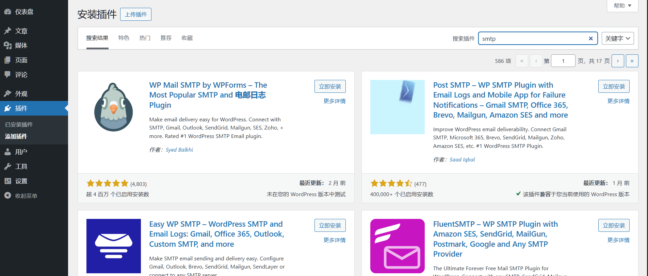Screen dimensions: 648x276
Task: Open FluentSMTP plugin title link
Action: click(x=496, y=239)
